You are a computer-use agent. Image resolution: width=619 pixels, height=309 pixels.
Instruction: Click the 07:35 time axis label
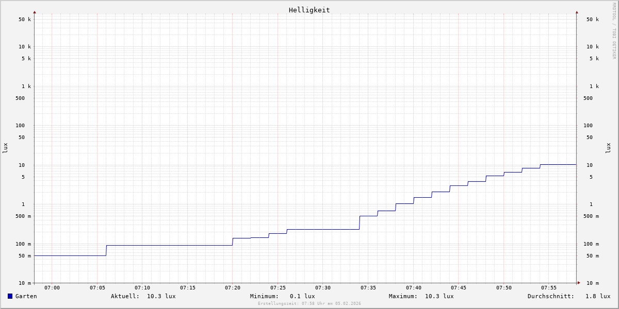[368, 288]
